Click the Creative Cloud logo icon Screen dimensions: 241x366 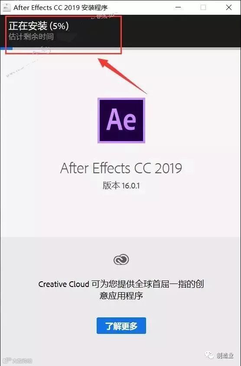(x=121, y=260)
